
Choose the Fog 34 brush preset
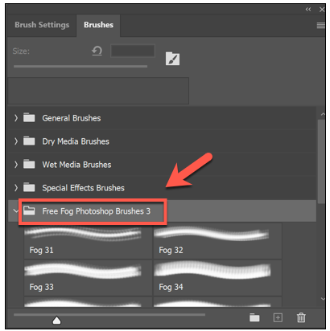click(x=217, y=278)
